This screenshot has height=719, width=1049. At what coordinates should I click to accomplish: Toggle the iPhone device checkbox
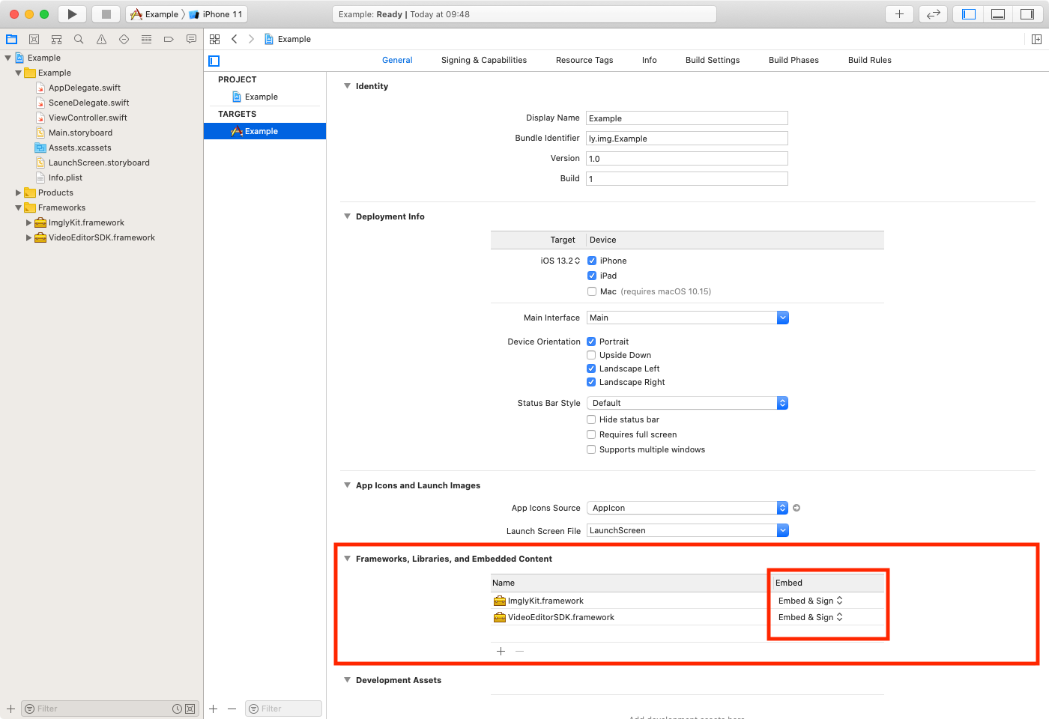pos(592,261)
